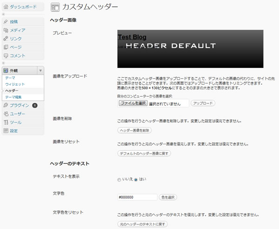Click the ファイルを選択 button
Viewport: 279px width, 229px height.
click(x=133, y=103)
